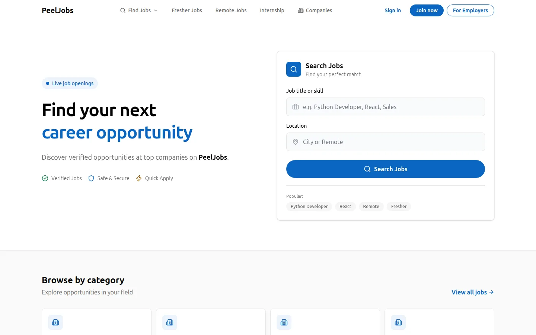
Task: Focus the City or Remote location input
Action: pos(386,142)
